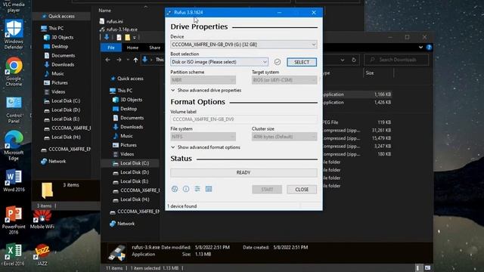
Task: Expand Show advanced format options
Action: [x=205, y=147]
